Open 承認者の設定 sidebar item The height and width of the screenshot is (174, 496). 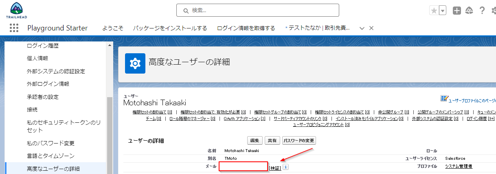(x=43, y=97)
